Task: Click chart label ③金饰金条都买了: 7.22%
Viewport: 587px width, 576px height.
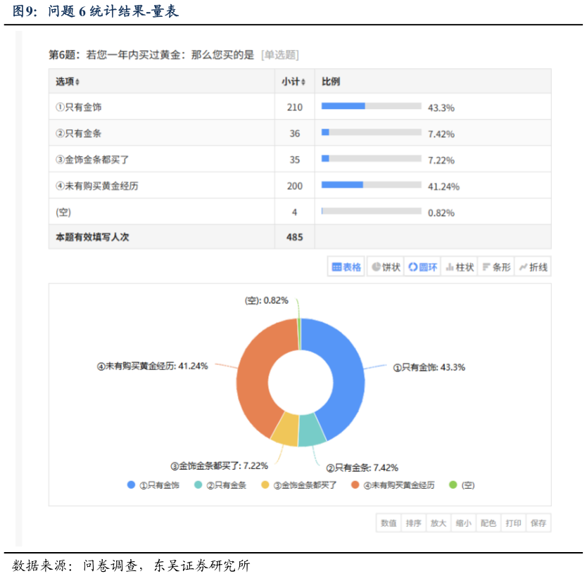Action: [x=220, y=466]
